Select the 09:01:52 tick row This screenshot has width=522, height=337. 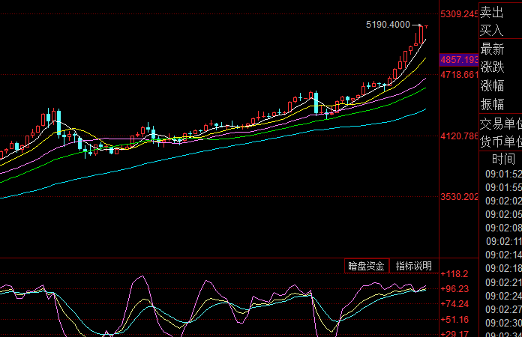pyautogui.click(x=503, y=174)
